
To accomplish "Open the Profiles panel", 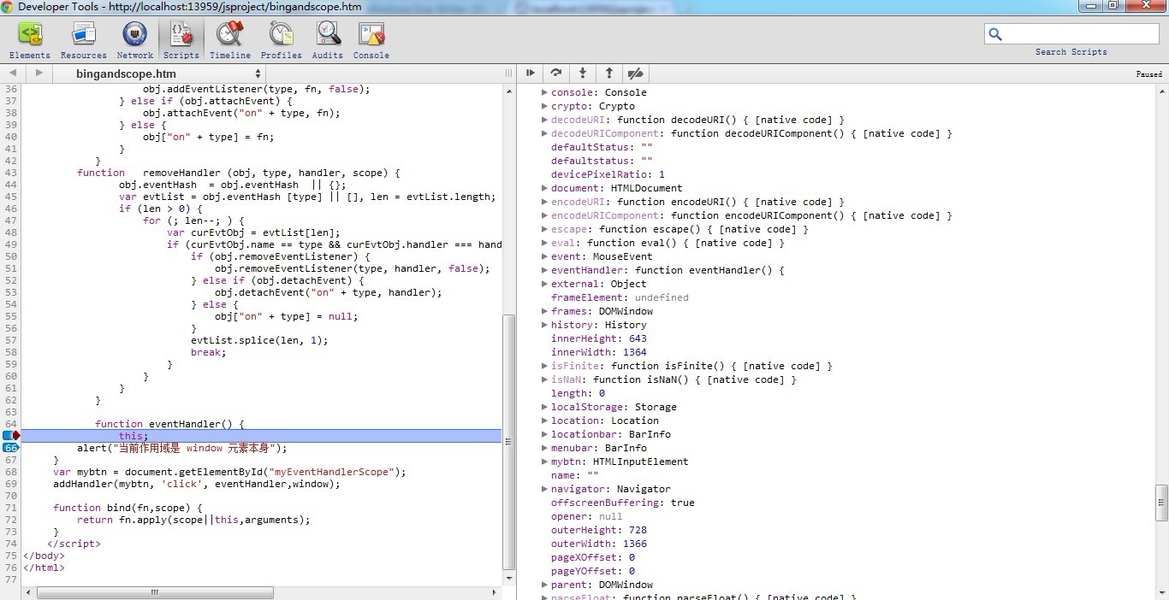I will point(281,40).
